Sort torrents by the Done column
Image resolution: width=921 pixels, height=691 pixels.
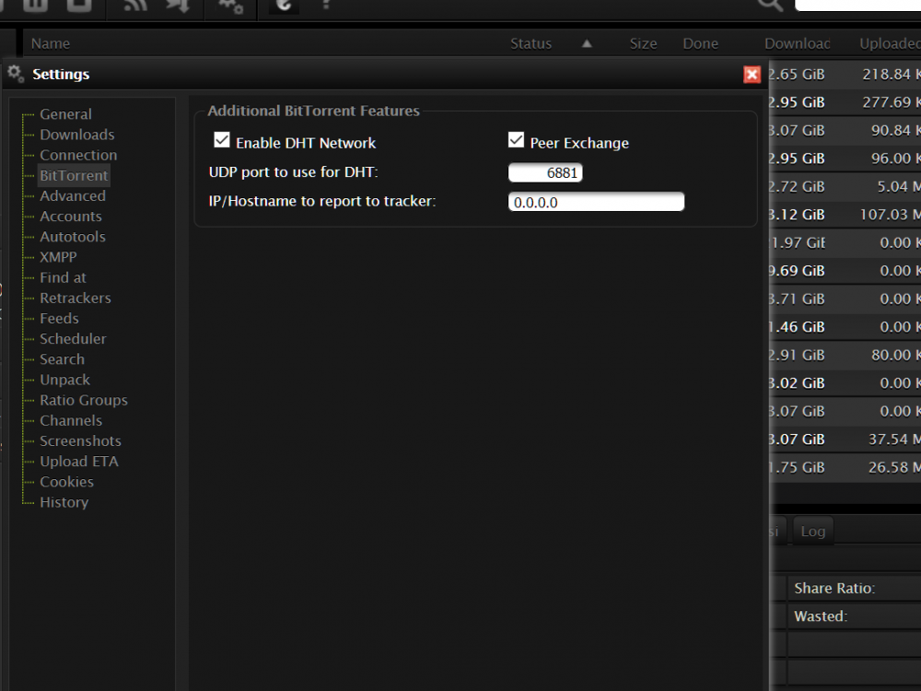click(700, 43)
